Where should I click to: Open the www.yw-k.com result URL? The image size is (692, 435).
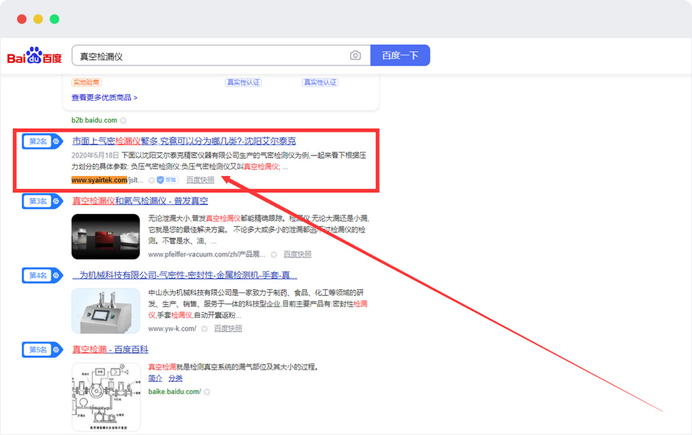[x=172, y=329]
